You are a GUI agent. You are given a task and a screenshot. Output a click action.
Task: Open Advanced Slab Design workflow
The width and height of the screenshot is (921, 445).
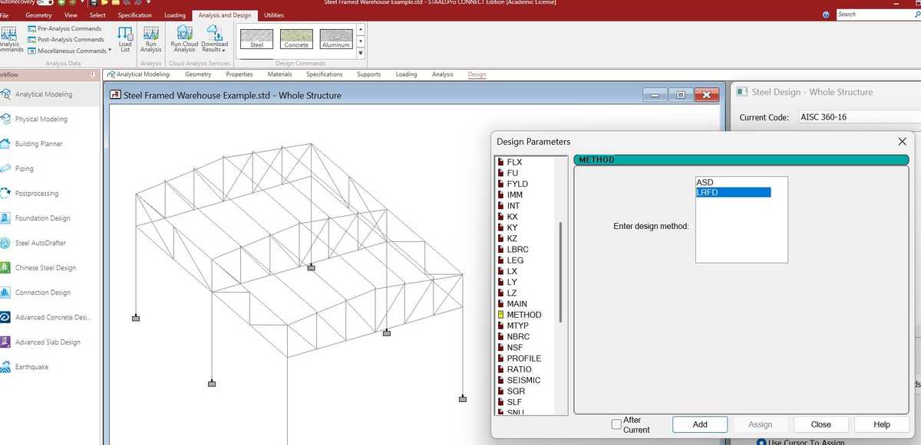point(48,342)
